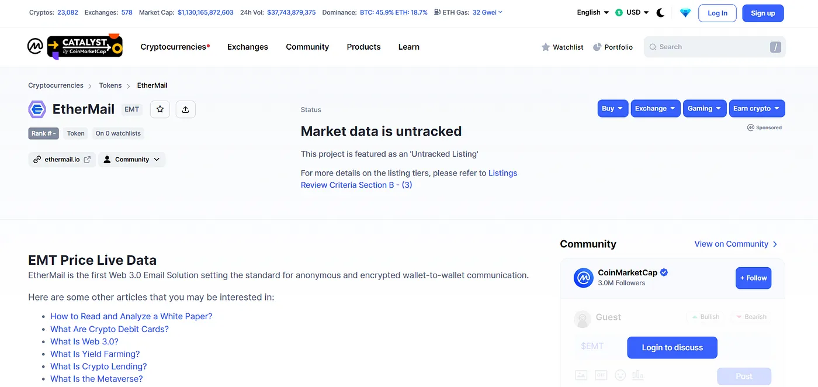Click the 24h Vol value link
Screen dimensions: 818x387
[x=292, y=12]
